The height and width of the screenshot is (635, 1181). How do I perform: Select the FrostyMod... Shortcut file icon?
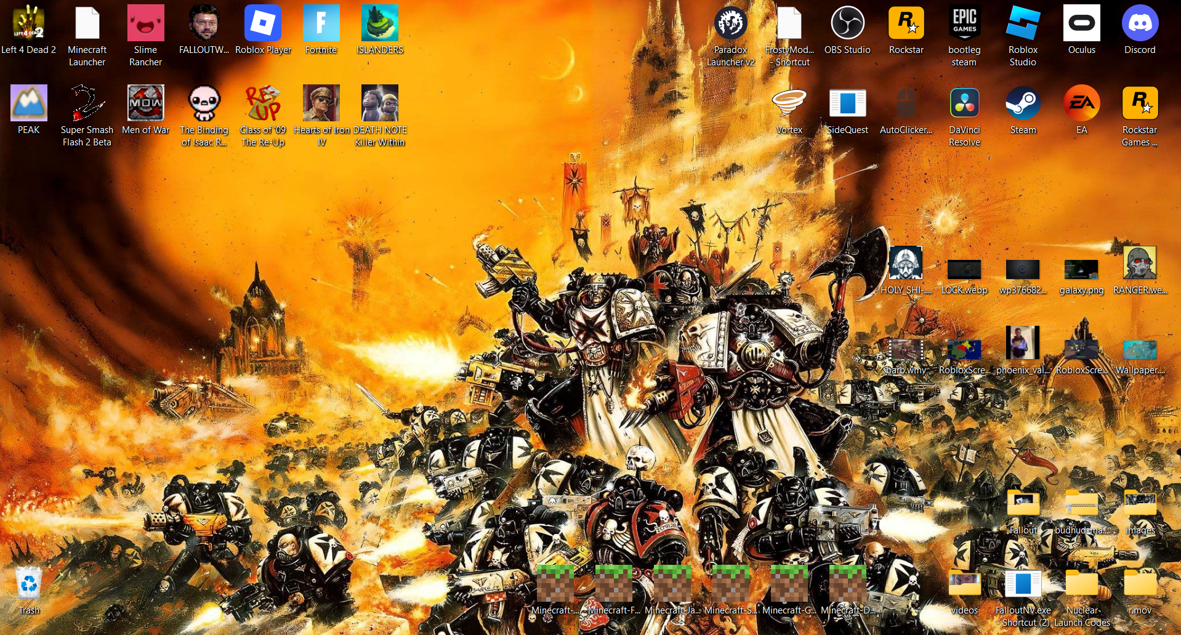click(x=789, y=23)
